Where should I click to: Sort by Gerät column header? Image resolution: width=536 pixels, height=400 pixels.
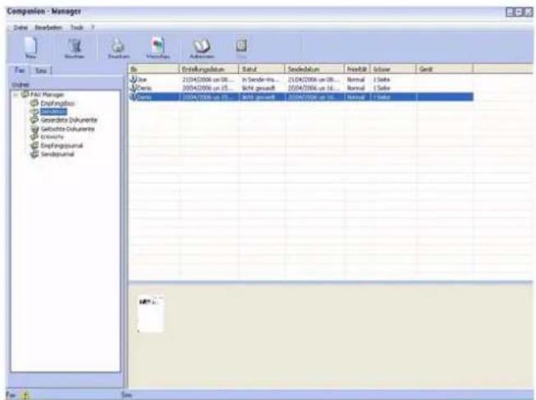[445, 69]
